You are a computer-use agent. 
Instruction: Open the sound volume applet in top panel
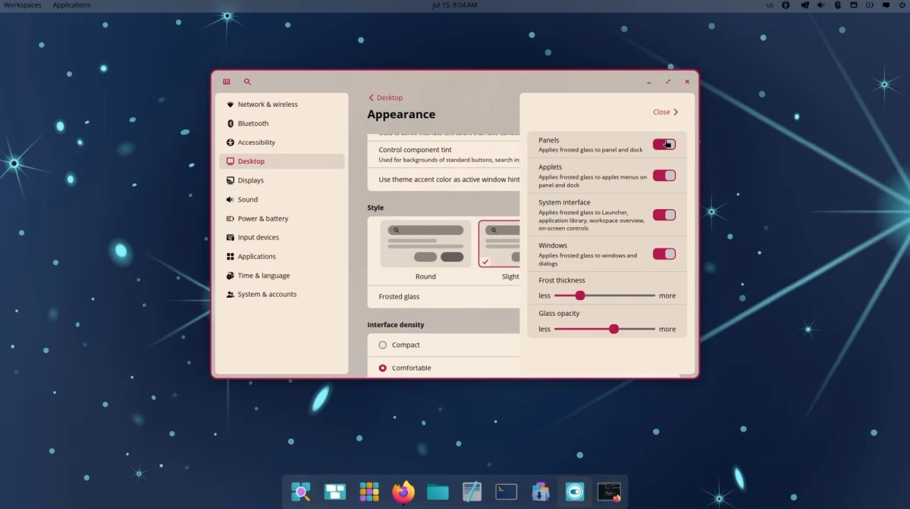tap(821, 5)
